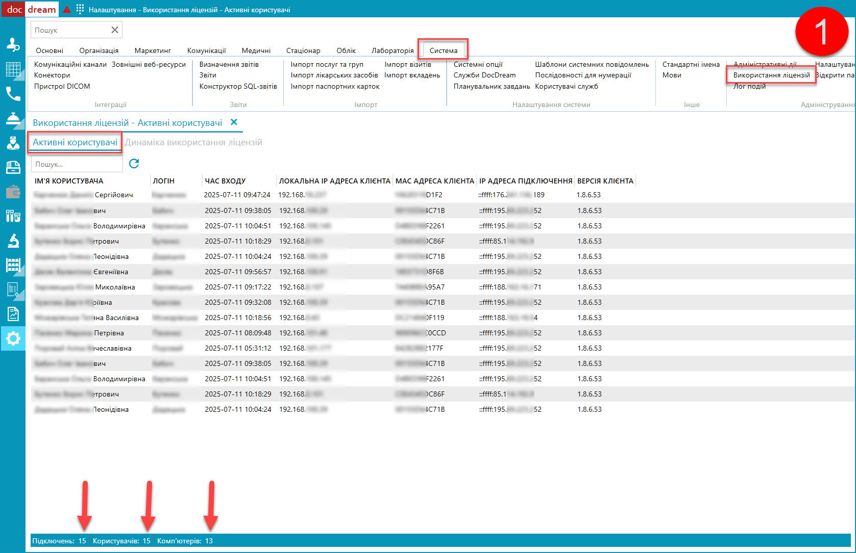The width and height of the screenshot is (856, 553).
Task: Click the reception bell icon
Action: [x=13, y=118]
